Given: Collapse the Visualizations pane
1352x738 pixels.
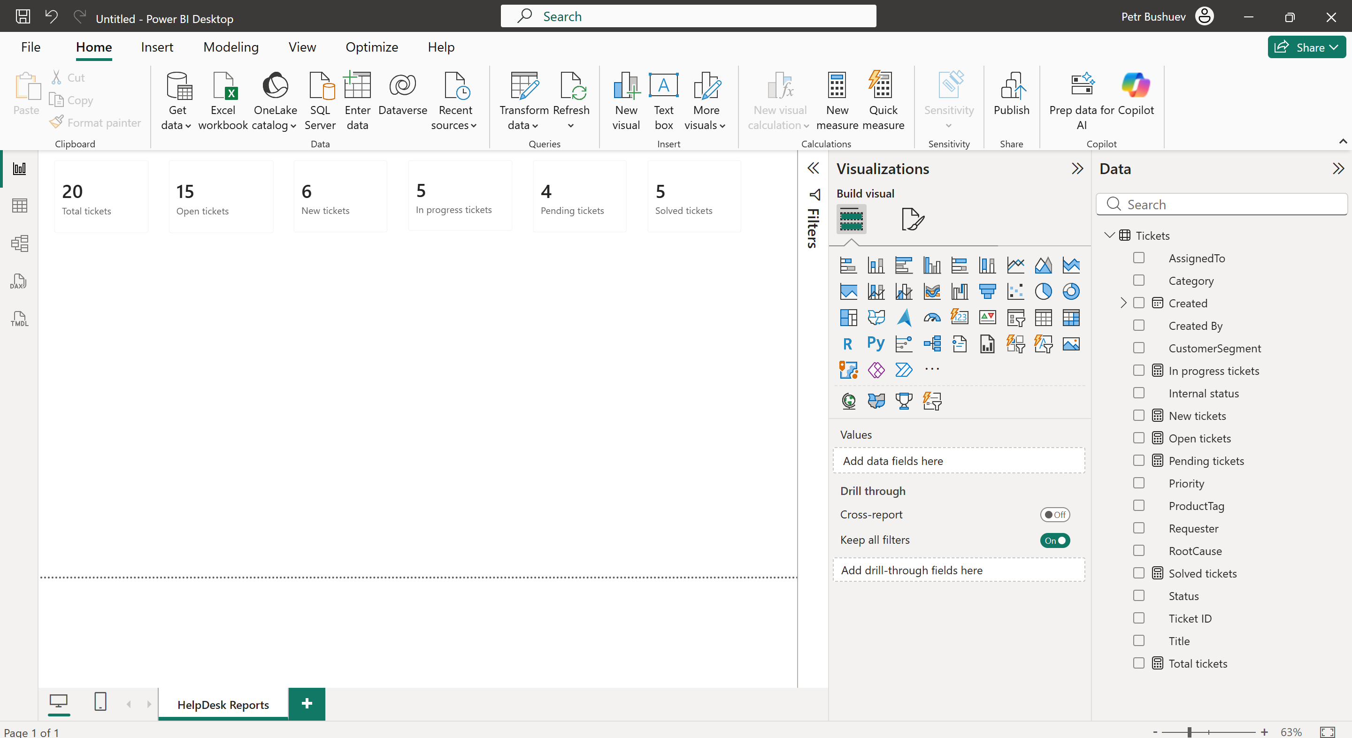Looking at the screenshot, I should [1077, 168].
